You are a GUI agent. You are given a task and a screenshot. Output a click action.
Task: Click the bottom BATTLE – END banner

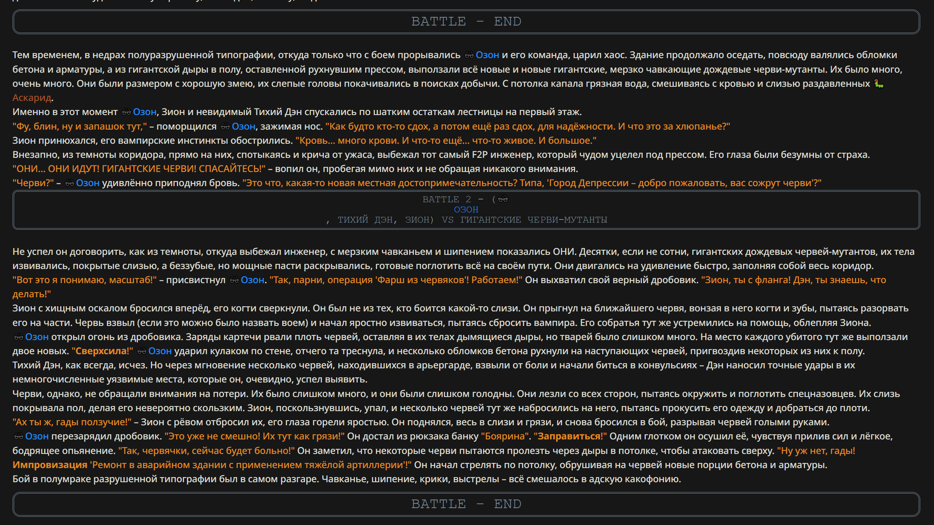coord(466,504)
